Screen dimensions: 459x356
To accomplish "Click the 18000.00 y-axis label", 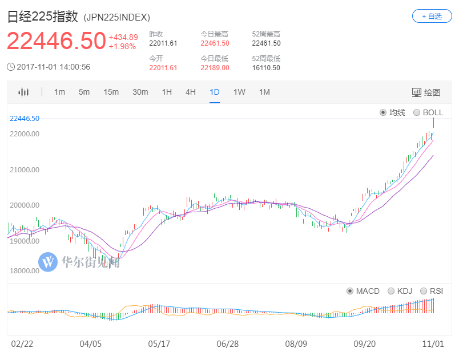I will pyautogui.click(x=25, y=271).
